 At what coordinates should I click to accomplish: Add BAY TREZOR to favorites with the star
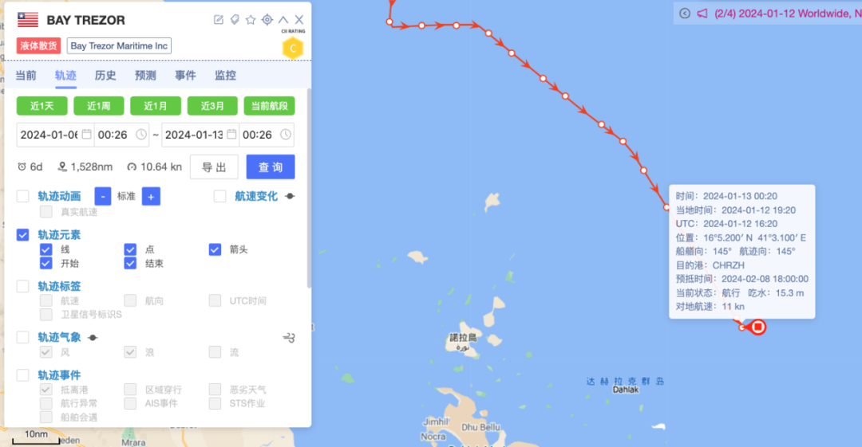point(251,20)
